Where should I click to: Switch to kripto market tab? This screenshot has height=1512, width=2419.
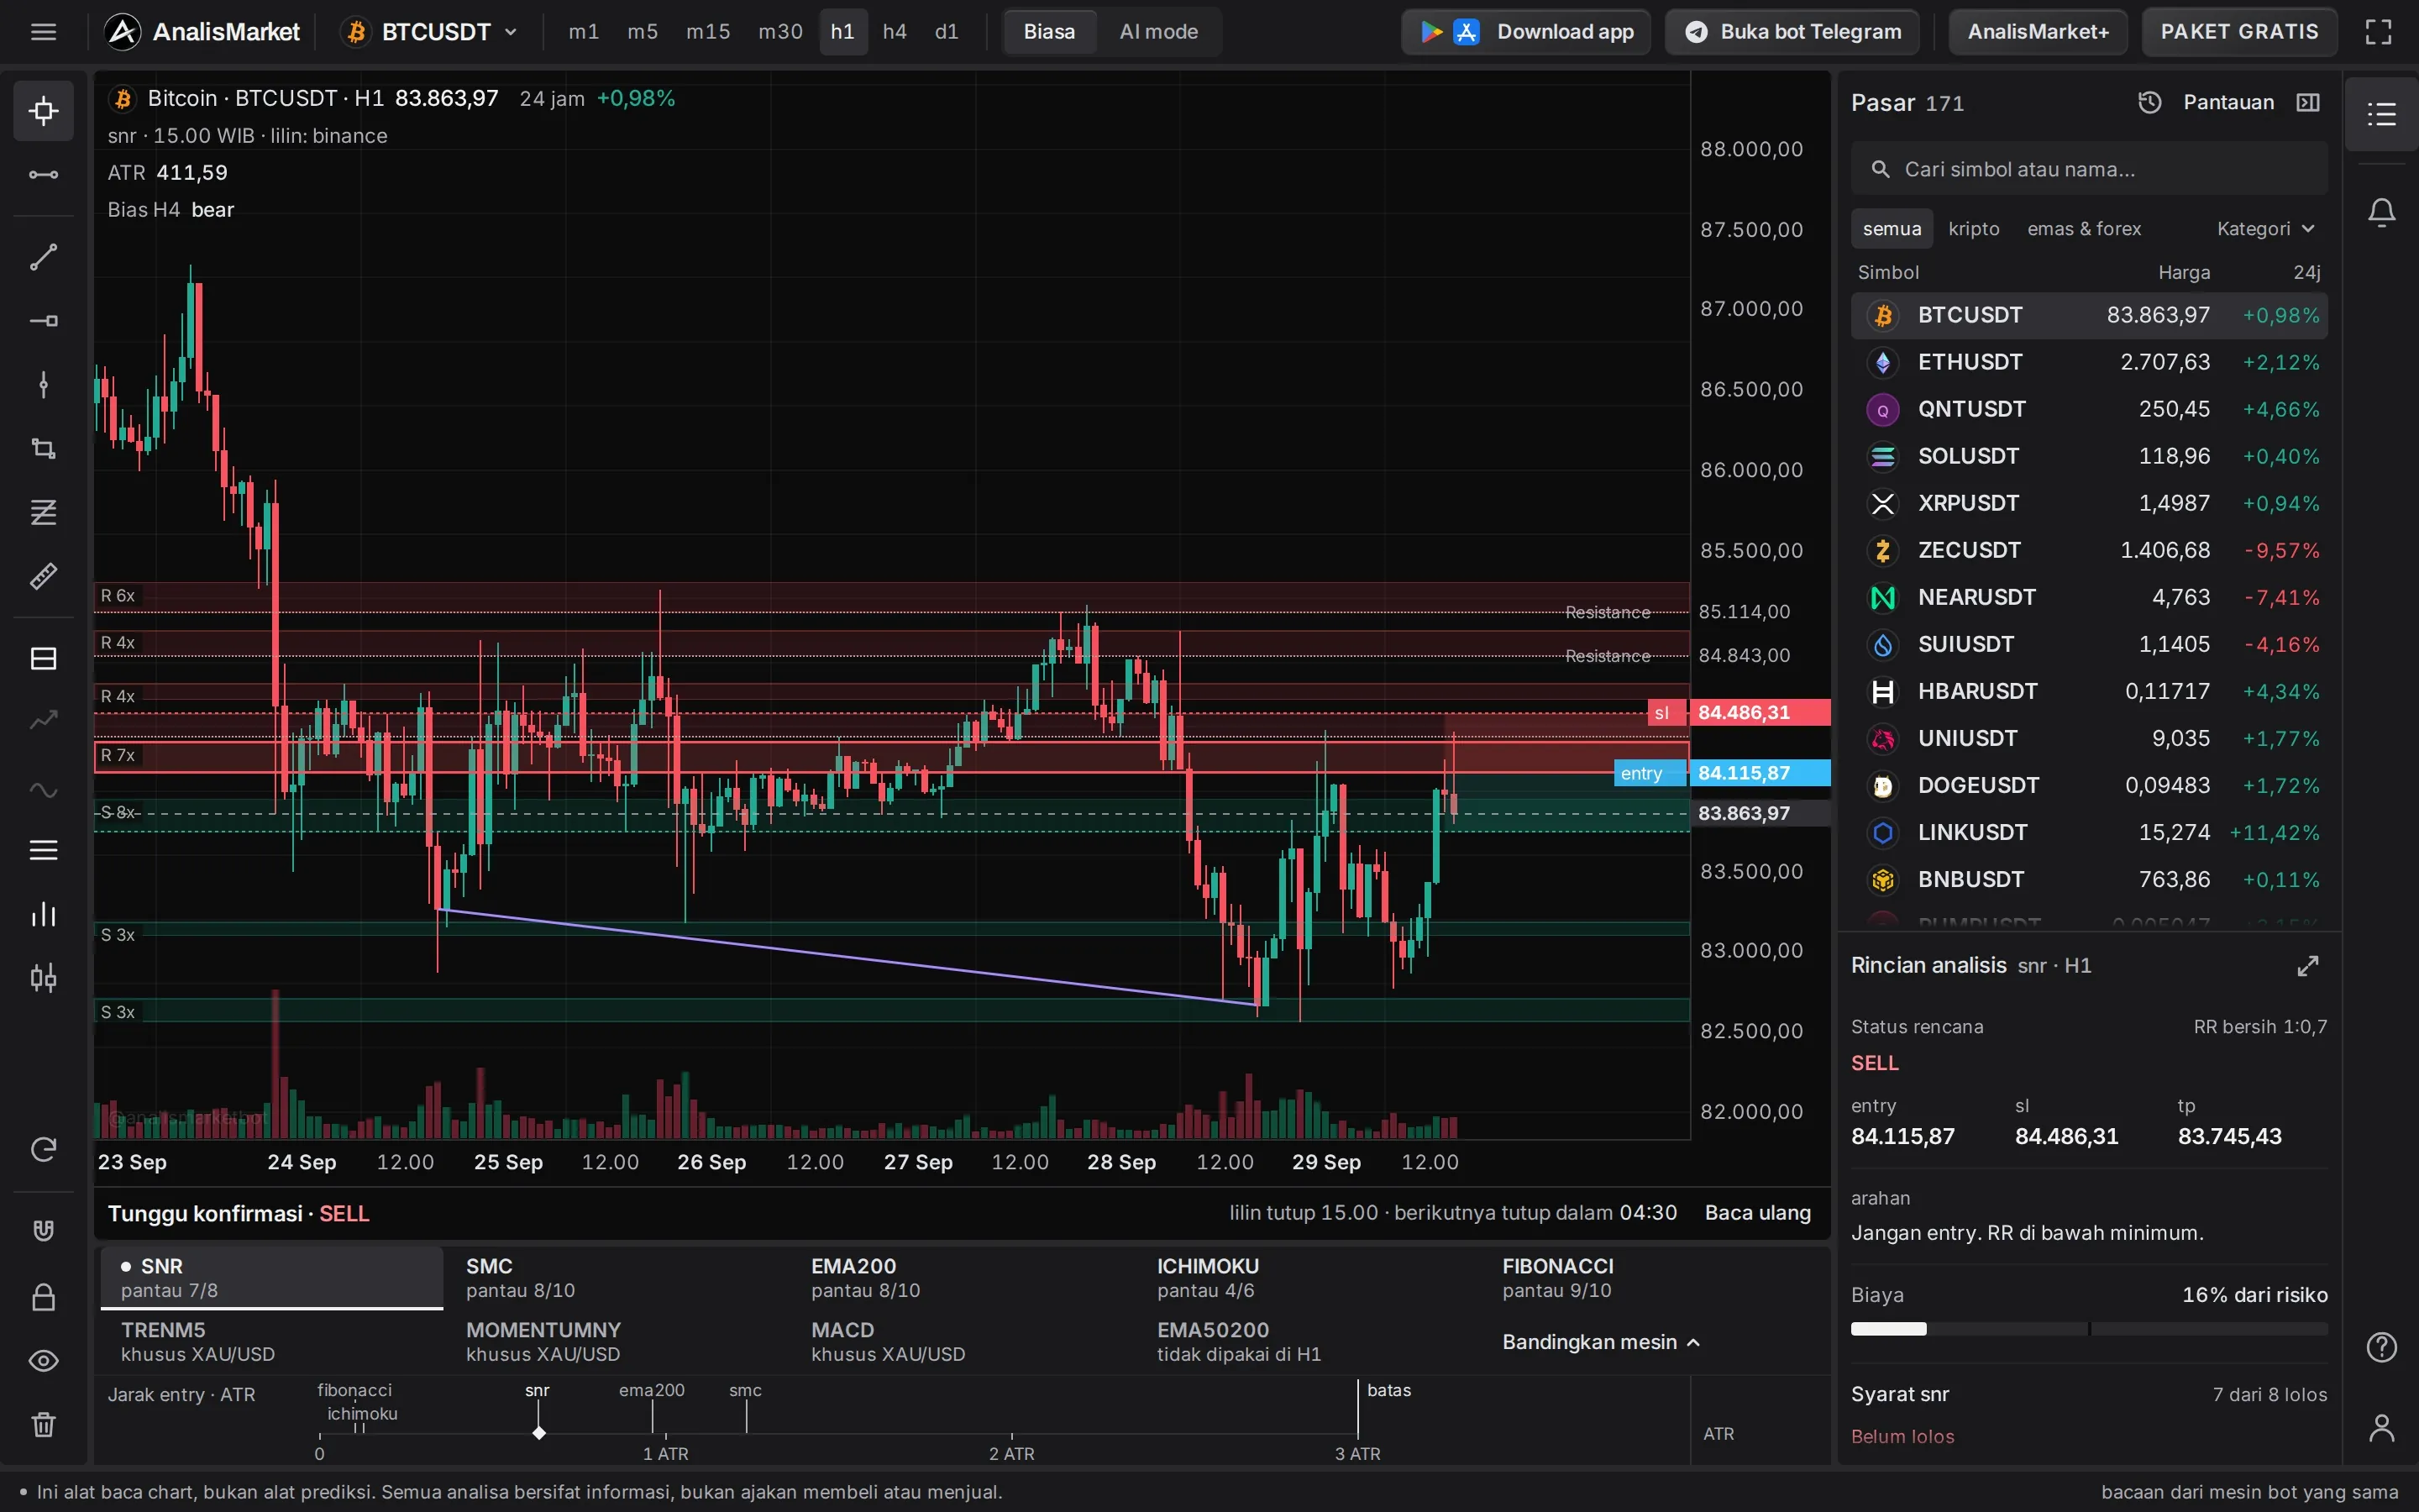1974,229
